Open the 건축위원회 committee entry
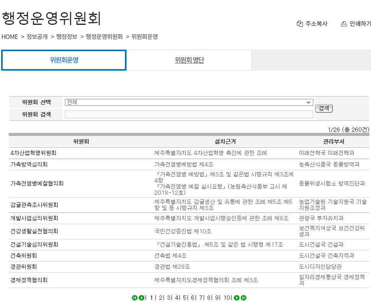 [23, 255]
